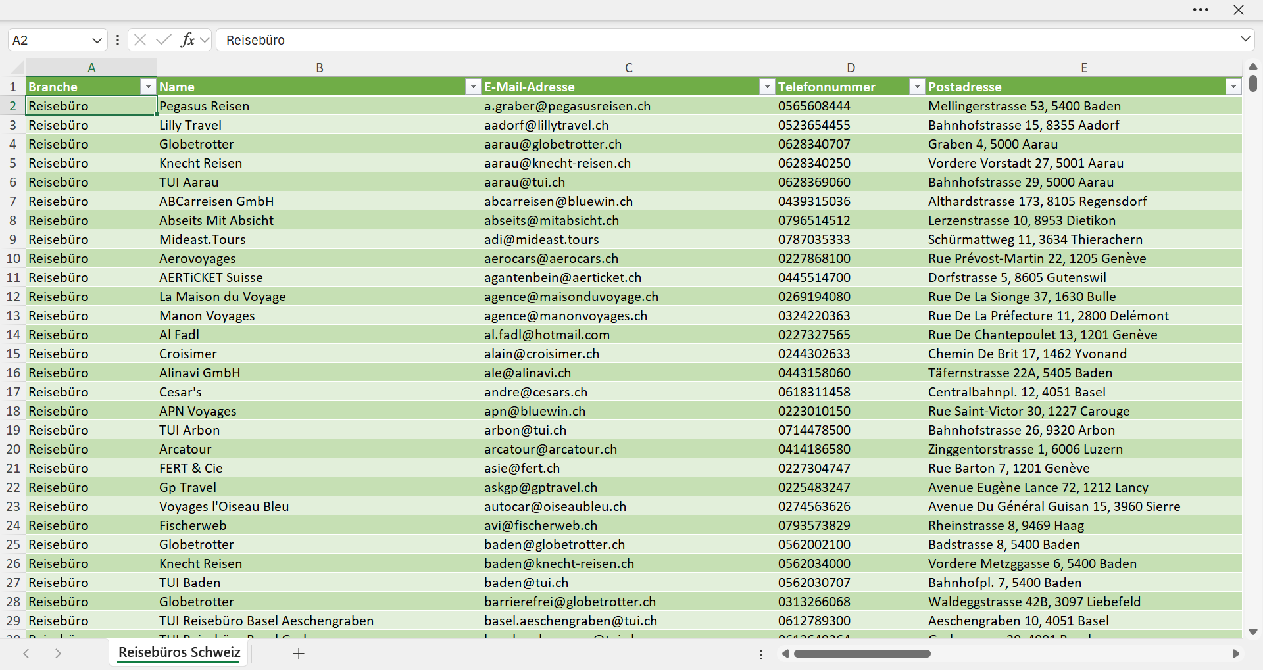Select the email aarau@globetrotter.ch

[629, 144]
